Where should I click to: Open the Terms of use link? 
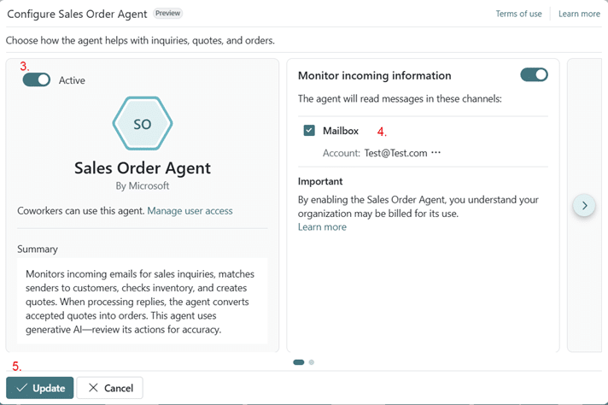pyautogui.click(x=518, y=14)
